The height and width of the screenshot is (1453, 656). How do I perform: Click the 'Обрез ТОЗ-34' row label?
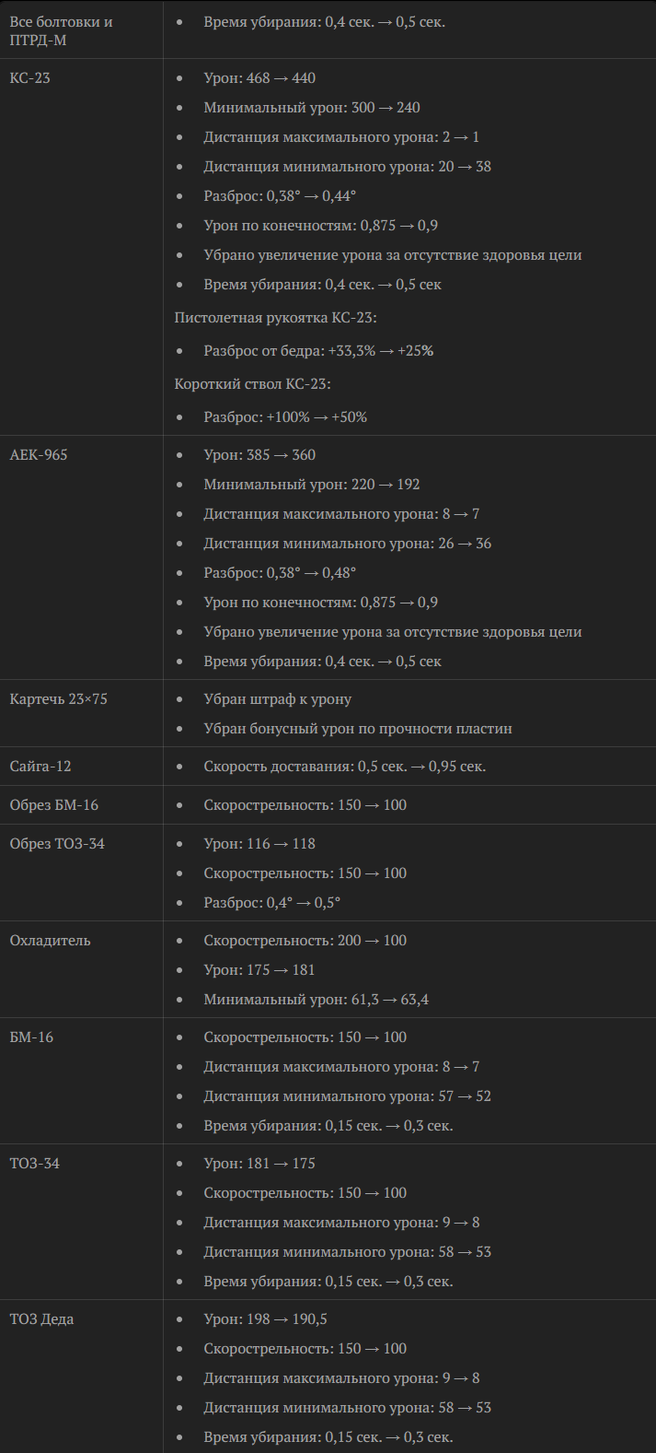[57, 844]
